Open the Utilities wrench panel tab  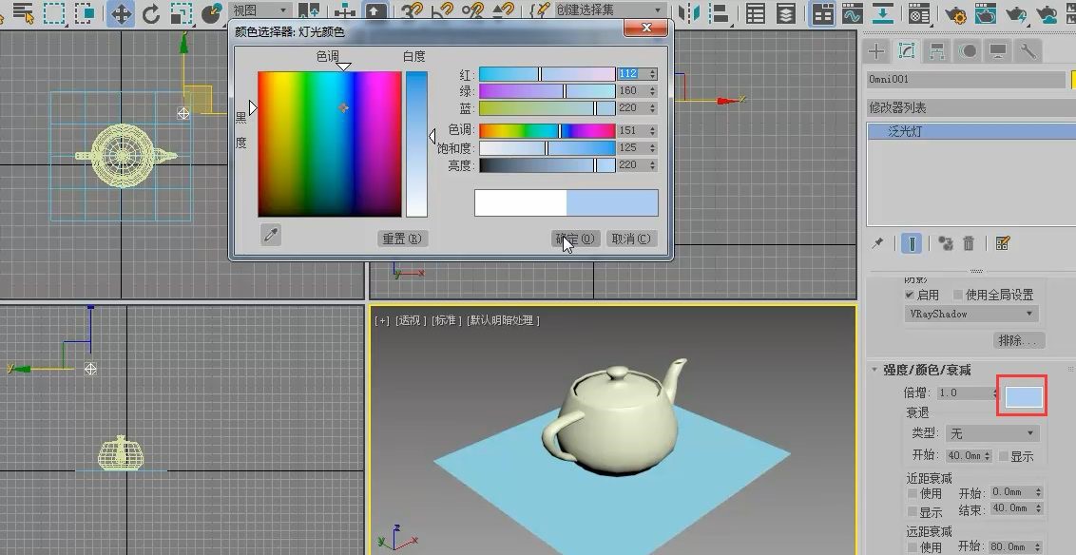[x=1028, y=50]
